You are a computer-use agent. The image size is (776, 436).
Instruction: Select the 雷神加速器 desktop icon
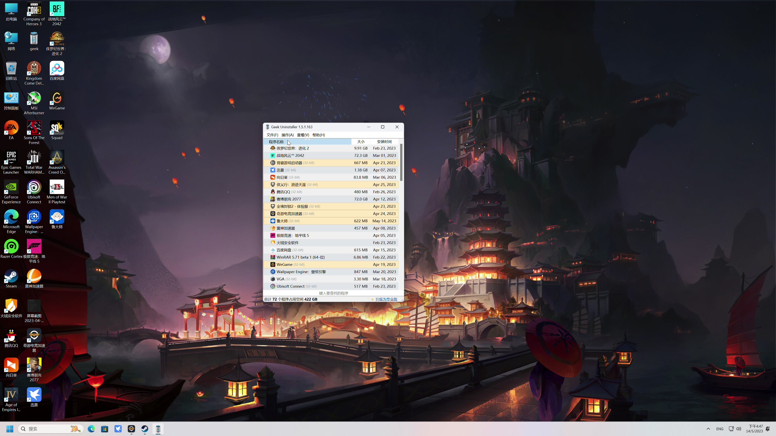pyautogui.click(x=34, y=279)
